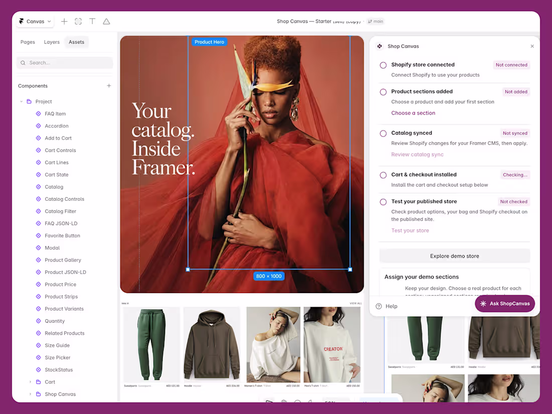Click the Cart Controls component icon
The width and height of the screenshot is (552, 414).
coord(38,151)
